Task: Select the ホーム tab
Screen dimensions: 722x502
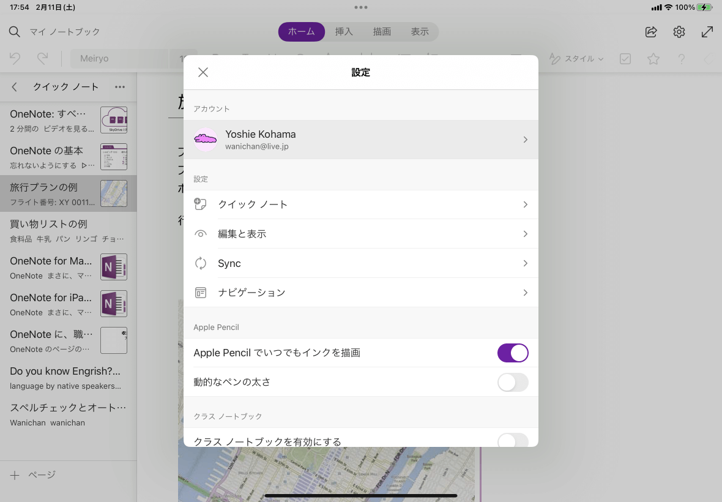Action: pyautogui.click(x=302, y=32)
